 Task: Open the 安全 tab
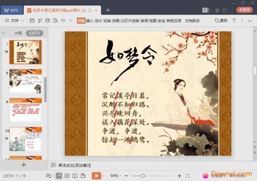coord(162,21)
